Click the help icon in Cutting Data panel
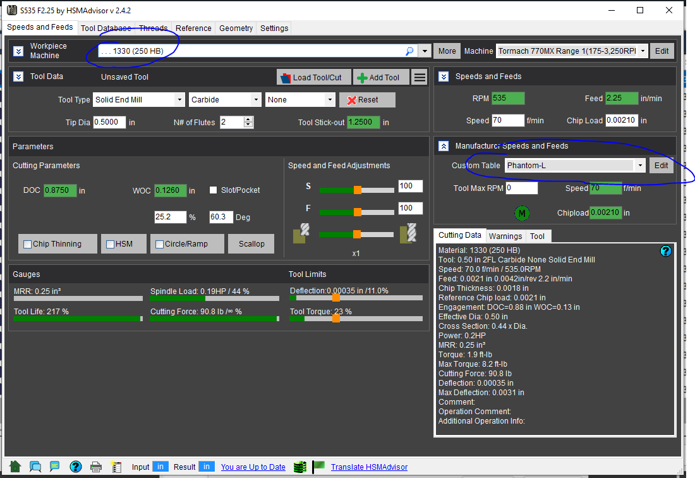The width and height of the screenshot is (695, 478). tap(665, 251)
